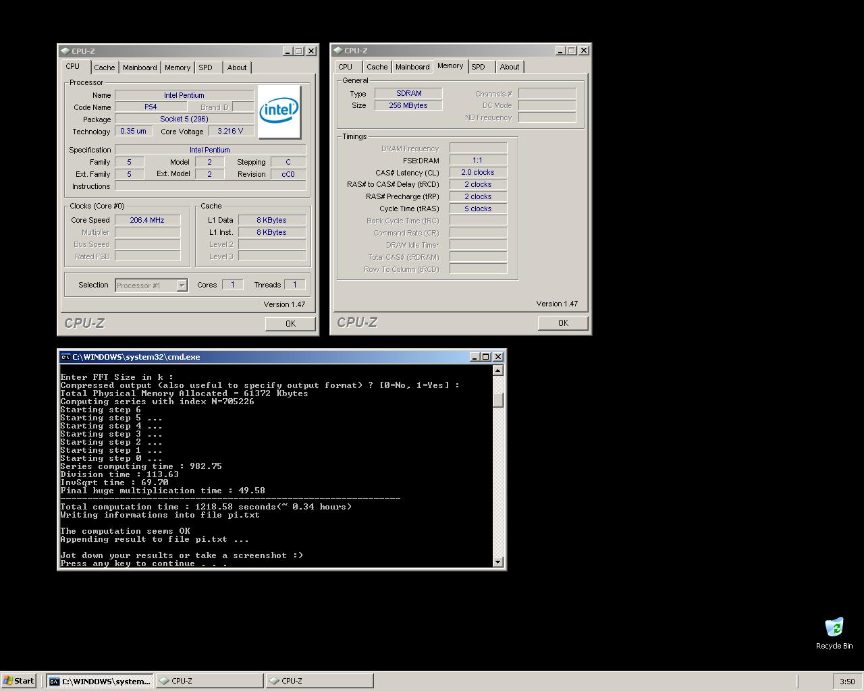The width and height of the screenshot is (864, 691).
Task: Open the Processor #1 selection dropdown
Action: (x=182, y=285)
